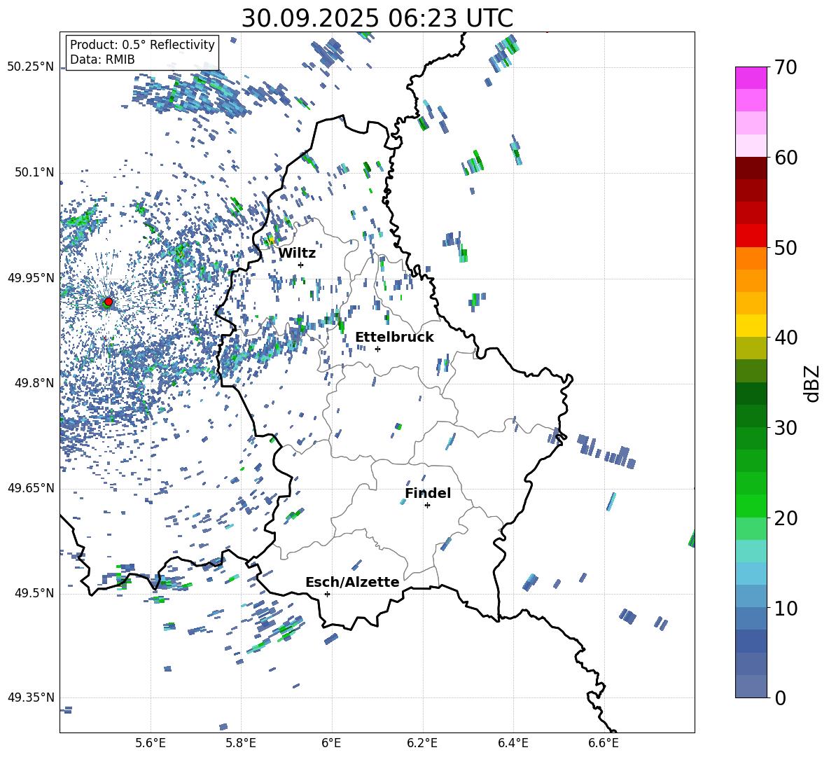The height and width of the screenshot is (757, 829).
Task: Select the Wiltz town label
Action: point(297,253)
